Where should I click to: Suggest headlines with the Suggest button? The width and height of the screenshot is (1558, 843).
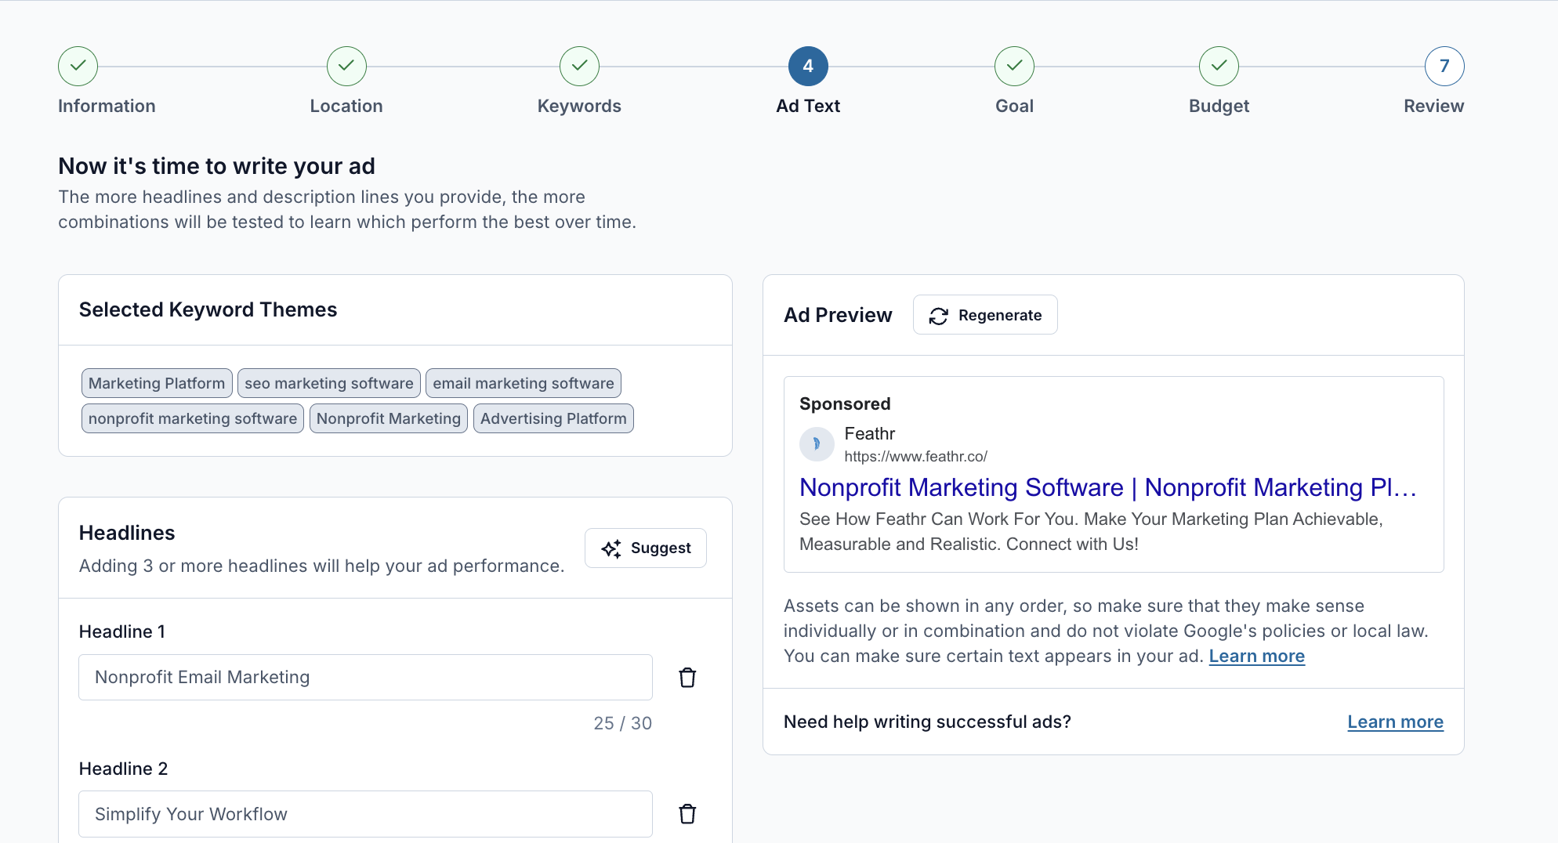point(646,548)
